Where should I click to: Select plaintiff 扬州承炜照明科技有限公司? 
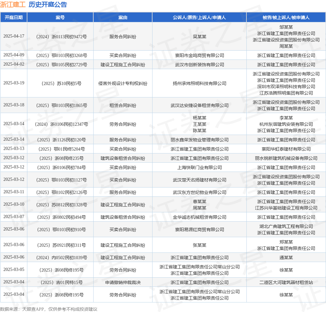tap(199, 83)
